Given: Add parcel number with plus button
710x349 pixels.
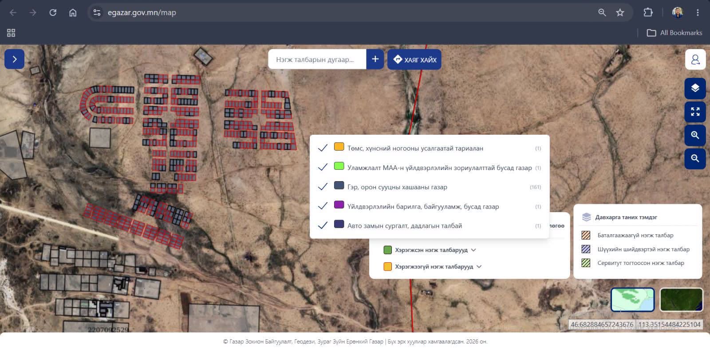Looking at the screenshot, I should [375, 59].
